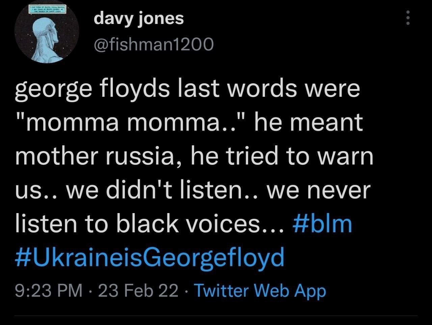The height and width of the screenshot is (325, 432).
Task: Select the 23 Feb 22 date
Action: coord(138,291)
